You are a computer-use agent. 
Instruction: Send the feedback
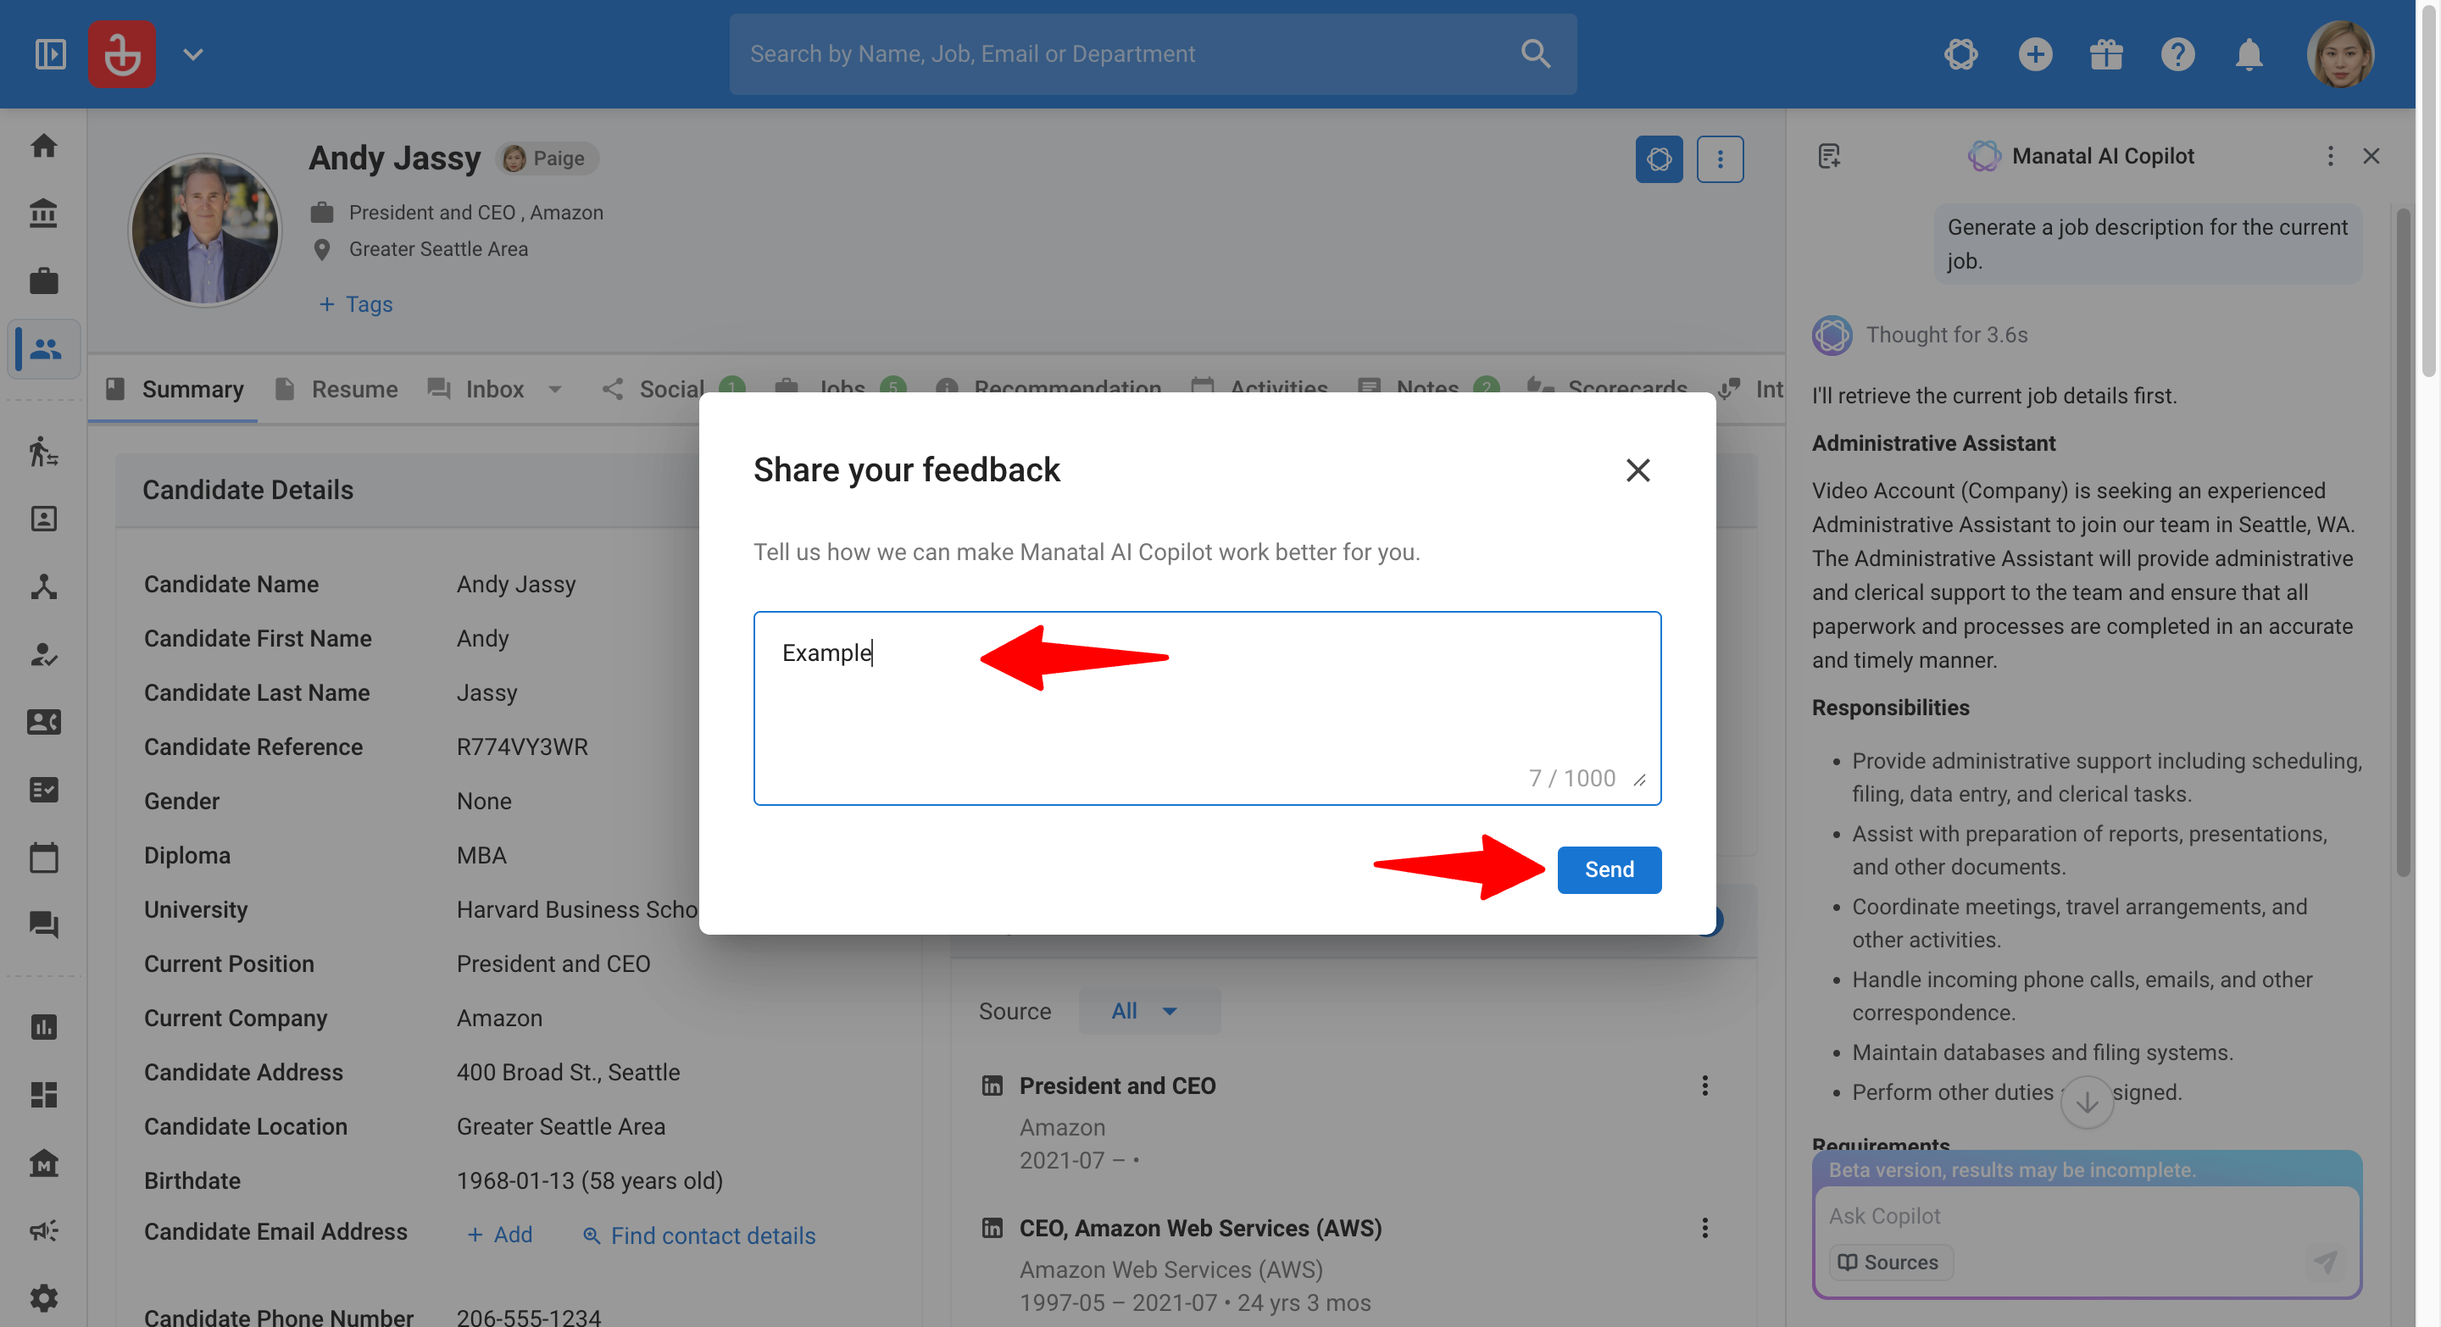(x=1609, y=869)
